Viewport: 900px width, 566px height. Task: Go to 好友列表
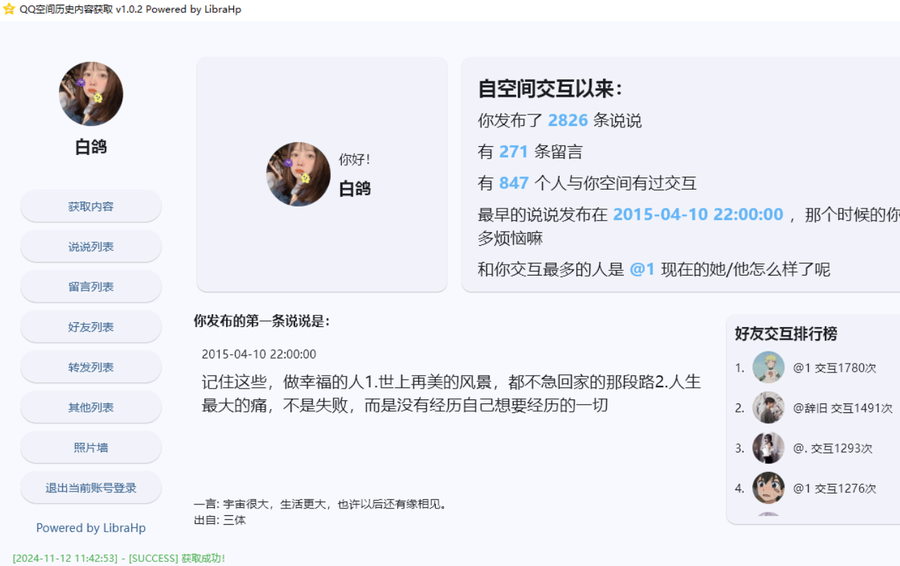pos(91,326)
